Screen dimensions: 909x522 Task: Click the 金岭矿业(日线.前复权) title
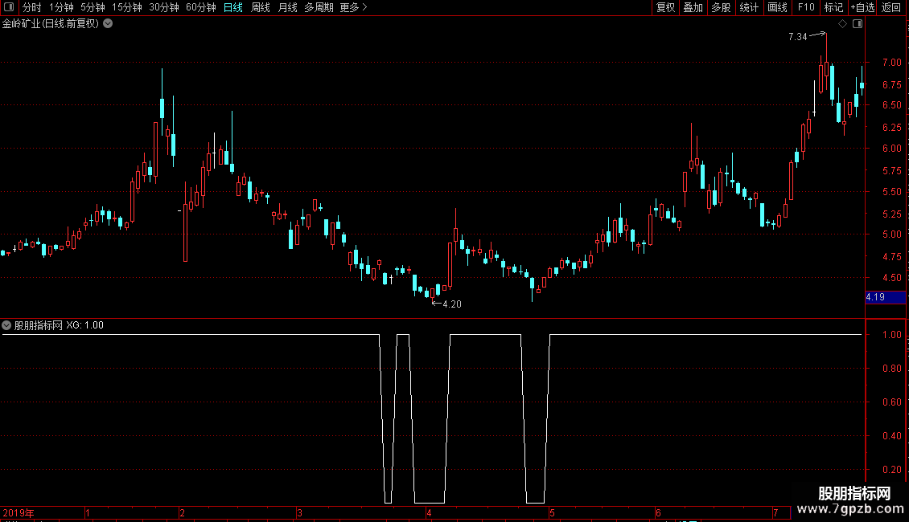click(x=51, y=24)
